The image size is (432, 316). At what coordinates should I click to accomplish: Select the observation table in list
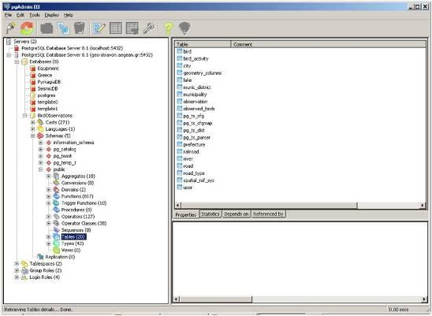(x=196, y=102)
